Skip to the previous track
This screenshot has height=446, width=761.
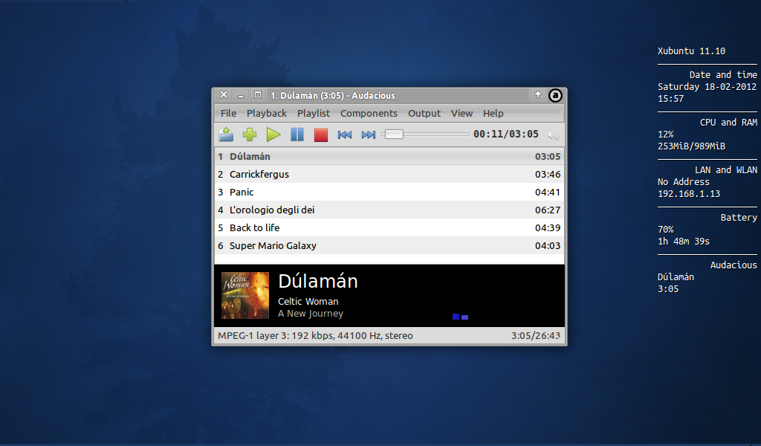tap(345, 135)
